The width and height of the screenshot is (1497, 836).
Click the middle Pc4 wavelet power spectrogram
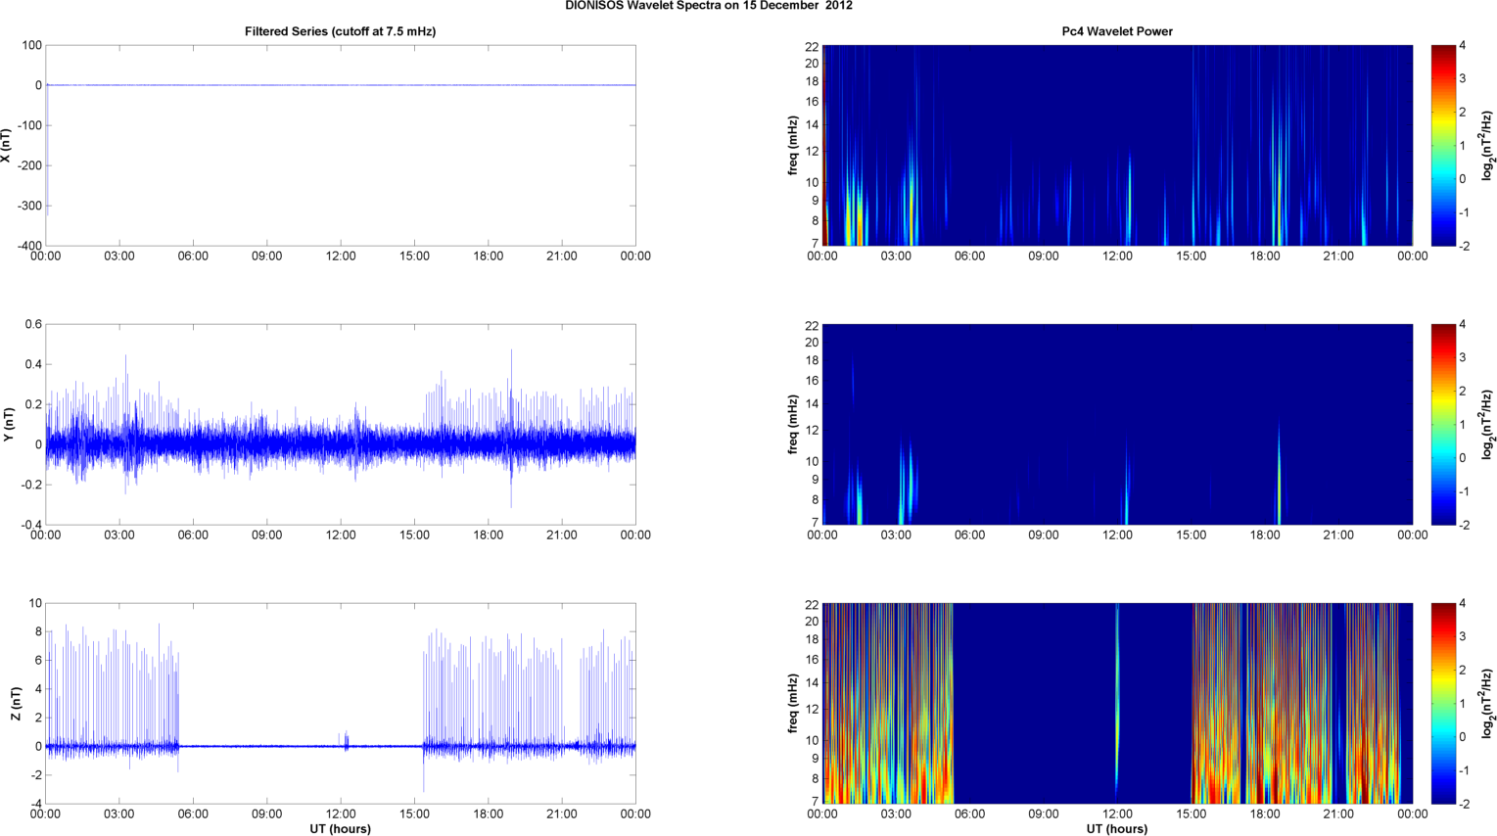1117,424
